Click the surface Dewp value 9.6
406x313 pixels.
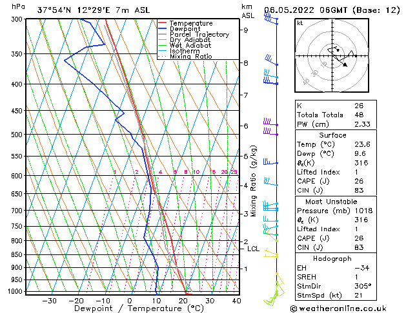pos(360,154)
